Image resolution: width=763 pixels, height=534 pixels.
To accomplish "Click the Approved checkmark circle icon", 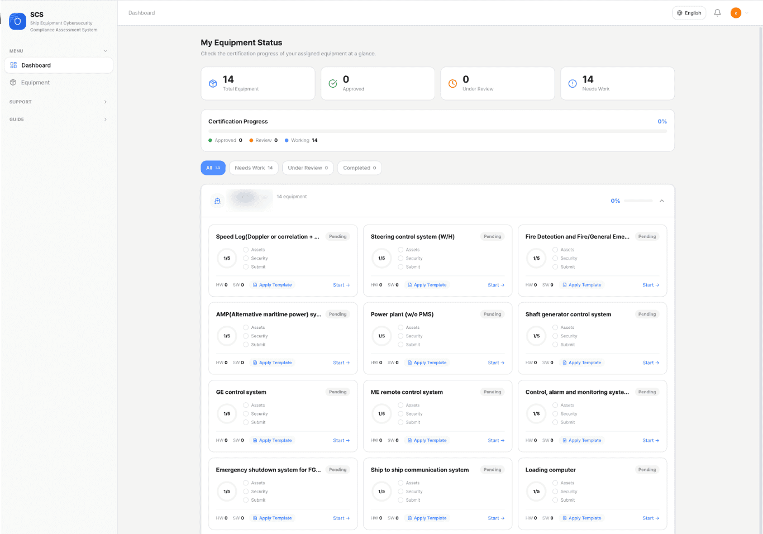I will coord(333,84).
